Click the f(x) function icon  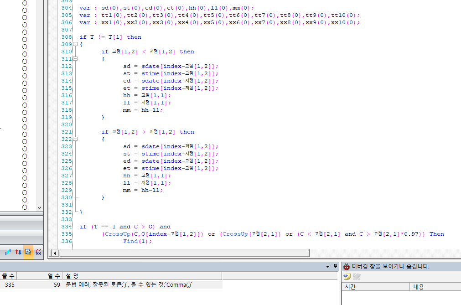click(x=38, y=252)
